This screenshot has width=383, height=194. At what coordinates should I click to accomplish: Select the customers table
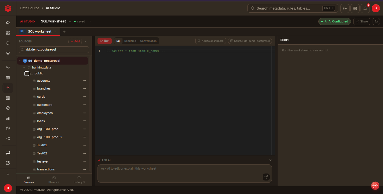pos(45,105)
